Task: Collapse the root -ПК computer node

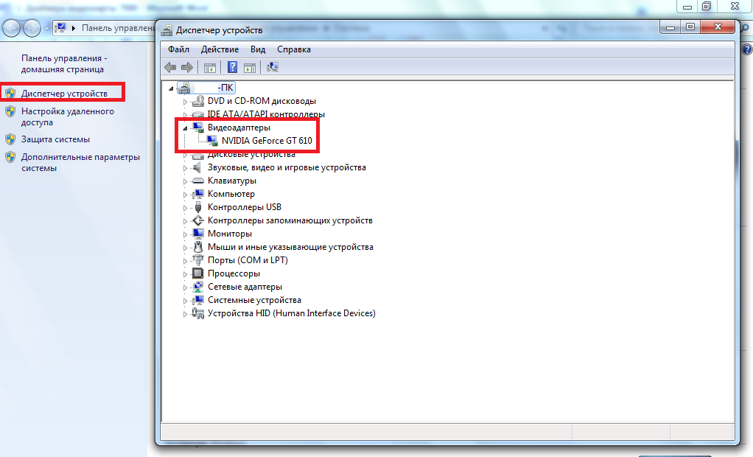Action: [171, 88]
